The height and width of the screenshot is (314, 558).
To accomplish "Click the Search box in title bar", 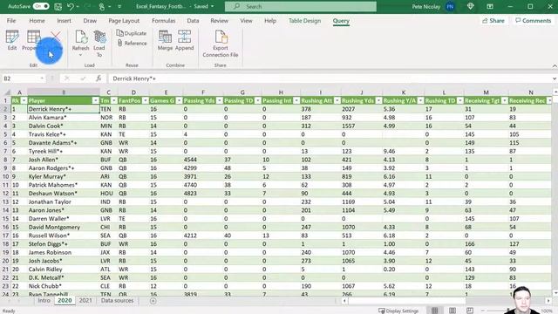I will (x=301, y=6).
